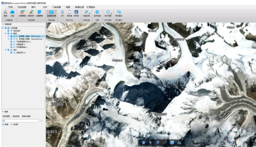Switch to the data processing ribbon tab
The height and width of the screenshot is (147, 256).
click(x=79, y=7)
